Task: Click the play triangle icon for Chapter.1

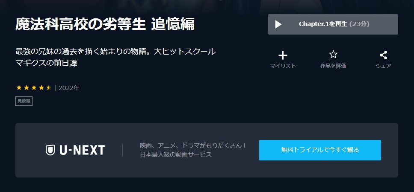Action: click(278, 24)
